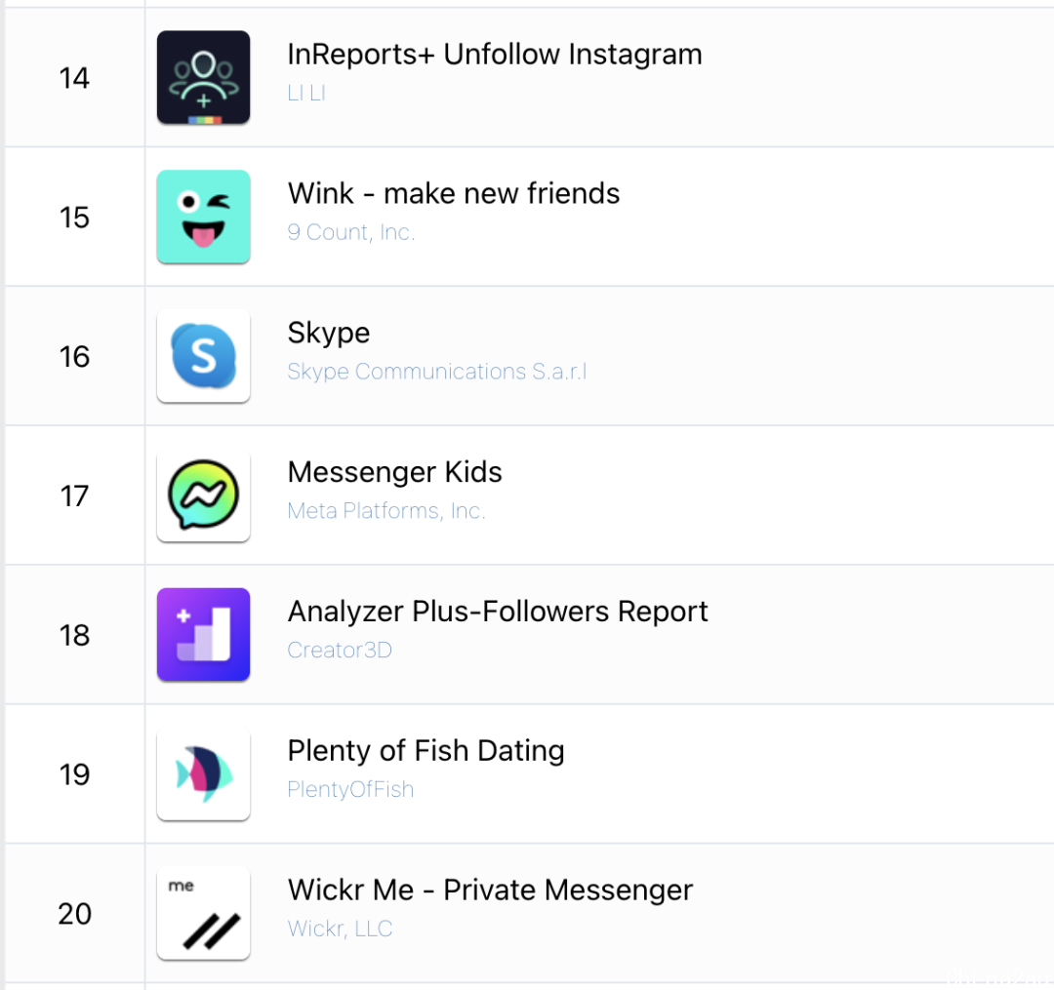Click rank number 19 cell
The width and height of the screenshot is (1054, 990).
74,773
